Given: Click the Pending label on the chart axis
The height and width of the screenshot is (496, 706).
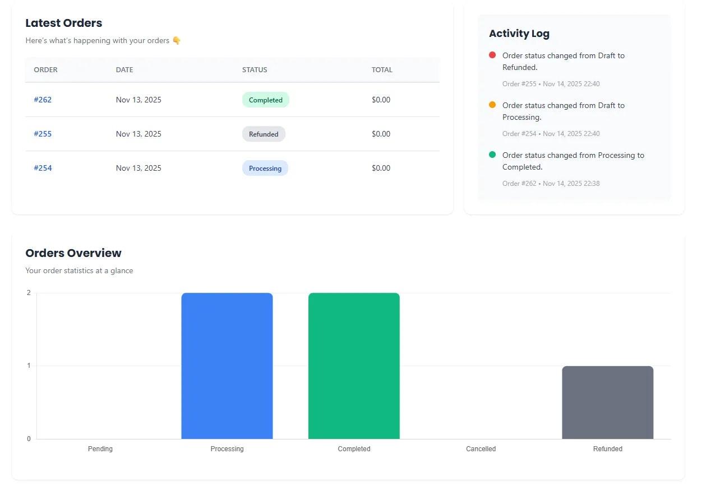Looking at the screenshot, I should point(100,448).
